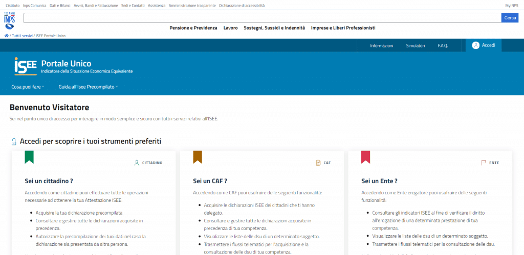Open L'Istituto top menu

click(x=13, y=6)
